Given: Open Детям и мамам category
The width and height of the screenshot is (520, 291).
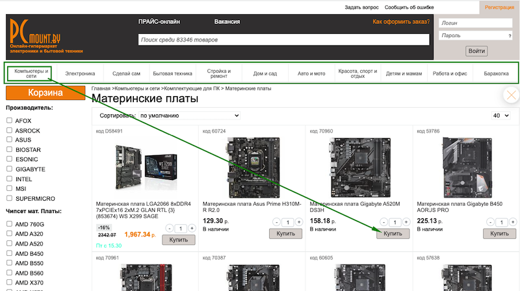Looking at the screenshot, I should (x=404, y=73).
